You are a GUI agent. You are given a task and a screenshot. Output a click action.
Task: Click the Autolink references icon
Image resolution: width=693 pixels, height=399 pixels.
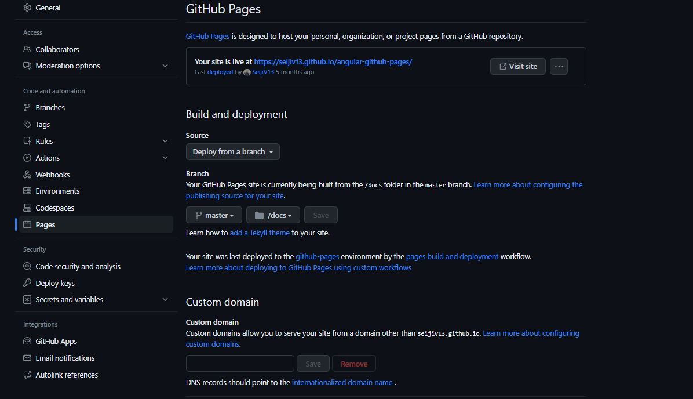[27, 375]
